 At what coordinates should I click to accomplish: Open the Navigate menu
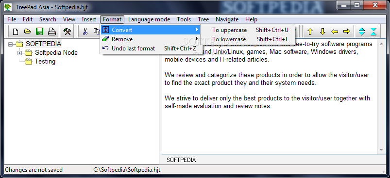point(227,19)
